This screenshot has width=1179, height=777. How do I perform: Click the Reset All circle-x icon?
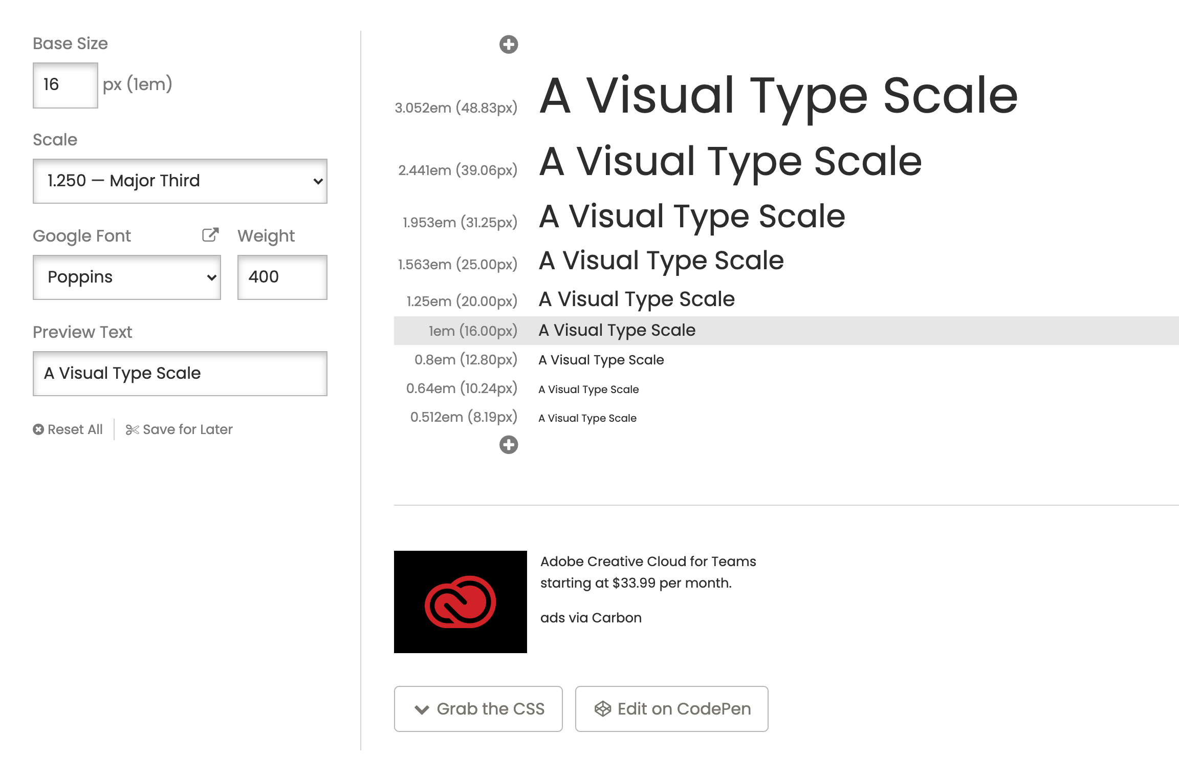[x=38, y=429]
